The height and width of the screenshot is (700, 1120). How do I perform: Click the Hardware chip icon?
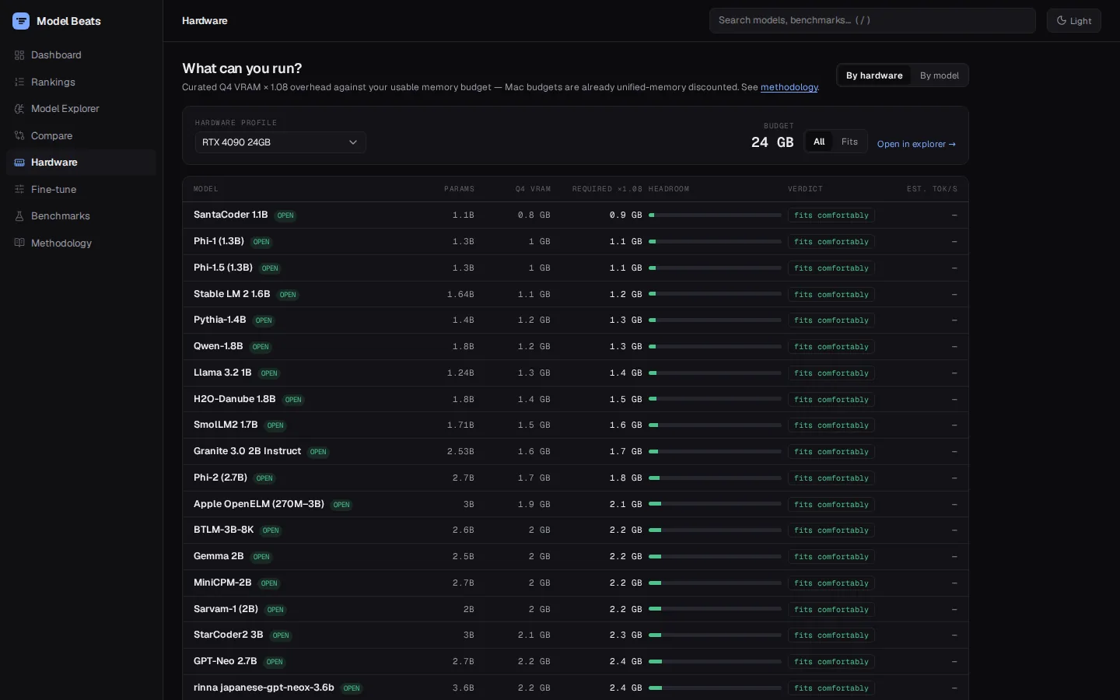pyautogui.click(x=19, y=163)
